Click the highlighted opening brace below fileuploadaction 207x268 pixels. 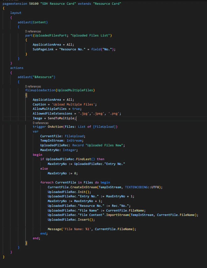26,95
